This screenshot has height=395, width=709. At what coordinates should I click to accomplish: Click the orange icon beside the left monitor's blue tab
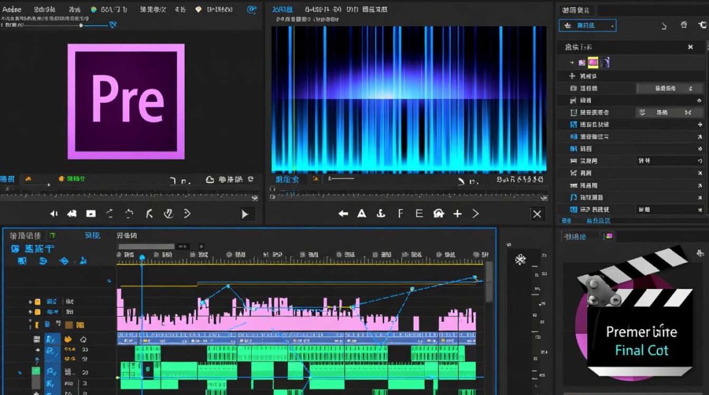click(x=28, y=179)
